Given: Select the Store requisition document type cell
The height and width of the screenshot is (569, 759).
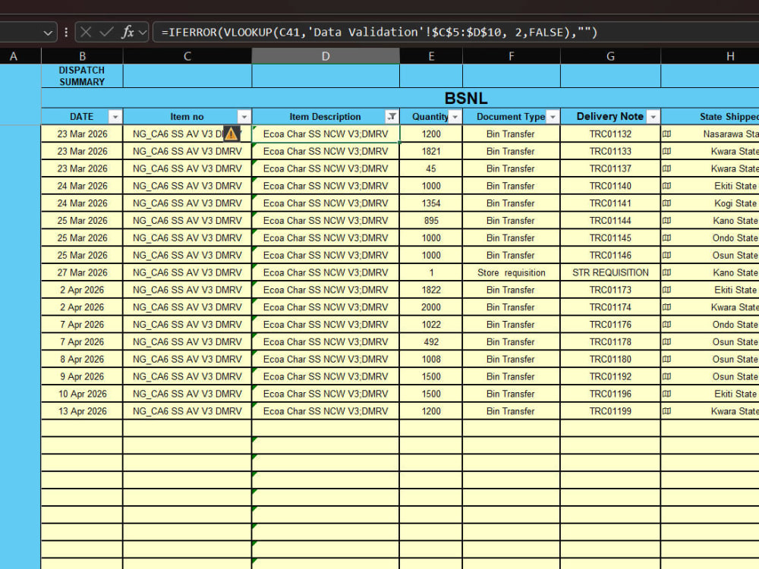Looking at the screenshot, I should (x=512, y=273).
